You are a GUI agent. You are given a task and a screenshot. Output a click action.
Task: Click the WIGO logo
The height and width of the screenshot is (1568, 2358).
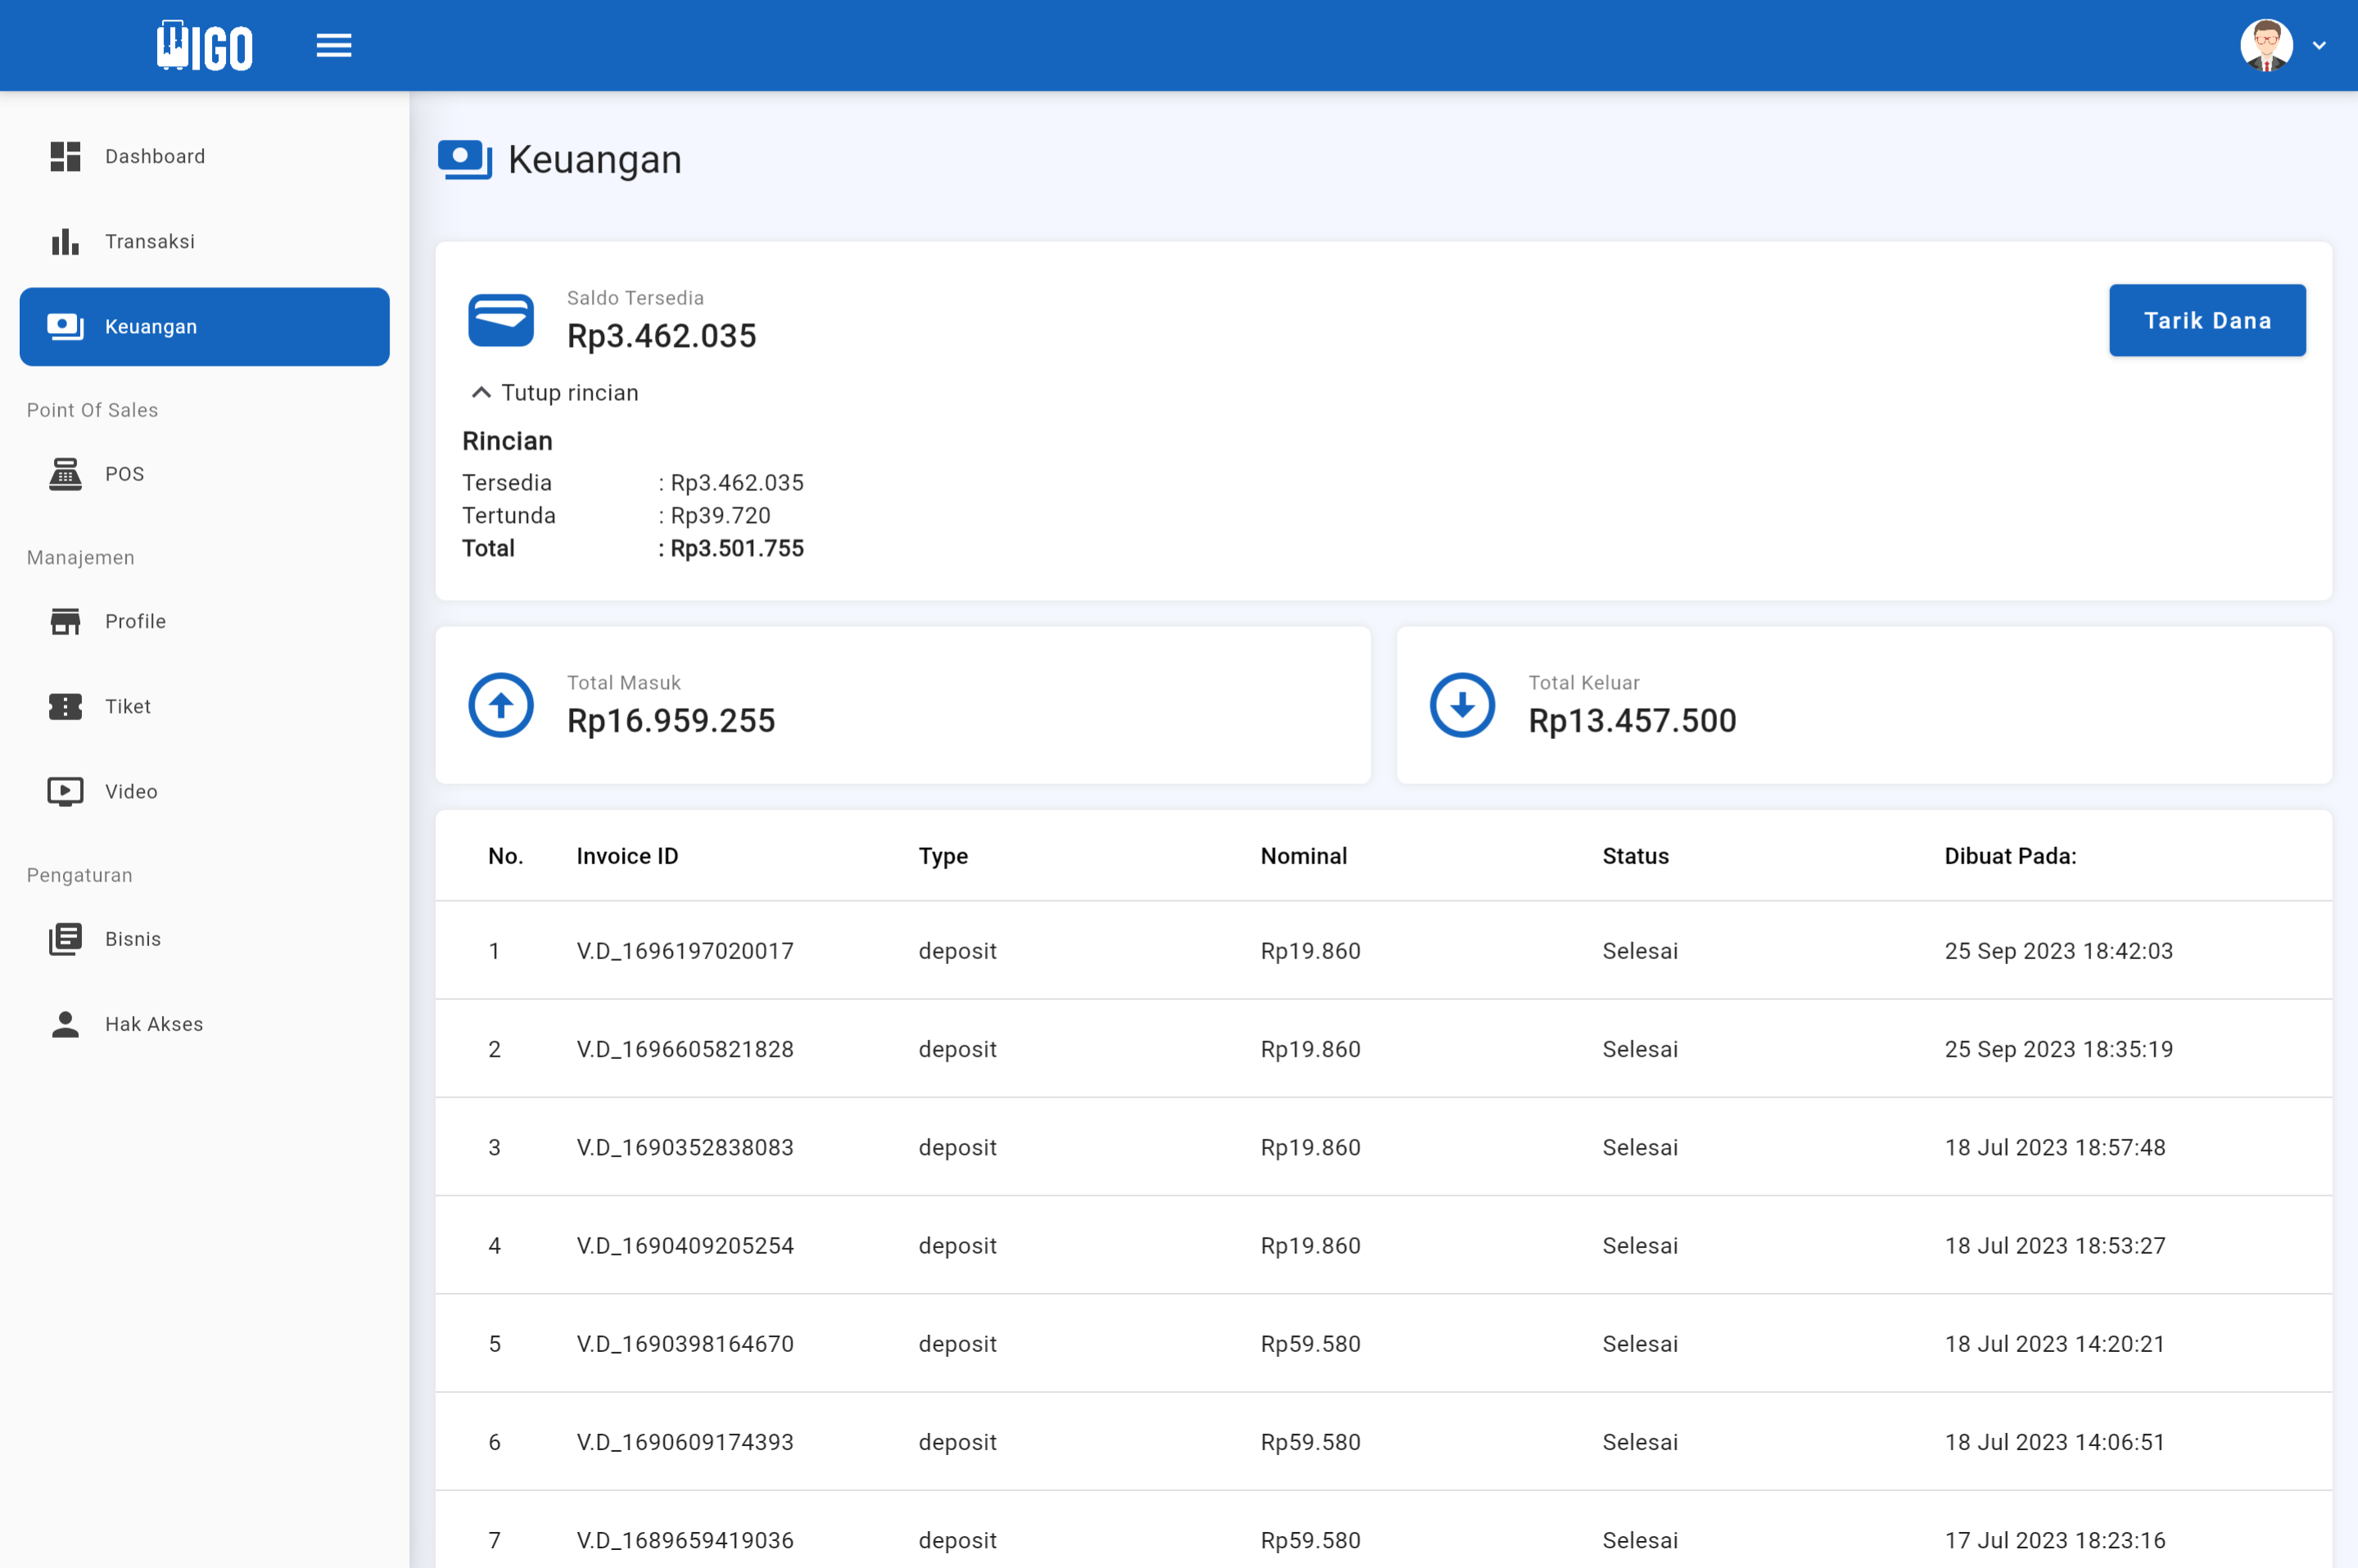pos(205,45)
